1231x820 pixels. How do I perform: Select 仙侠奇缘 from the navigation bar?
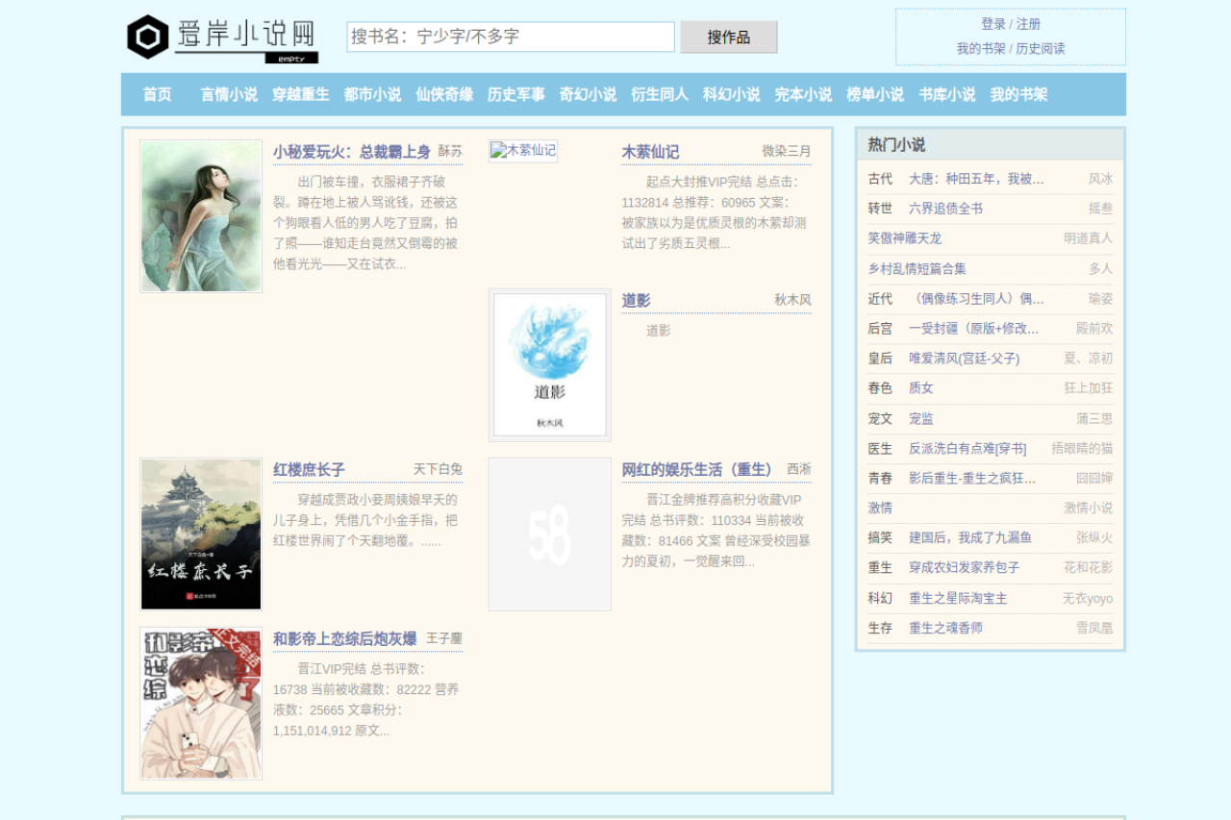click(444, 94)
